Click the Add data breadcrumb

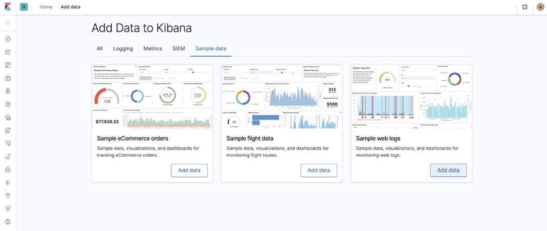71,7
